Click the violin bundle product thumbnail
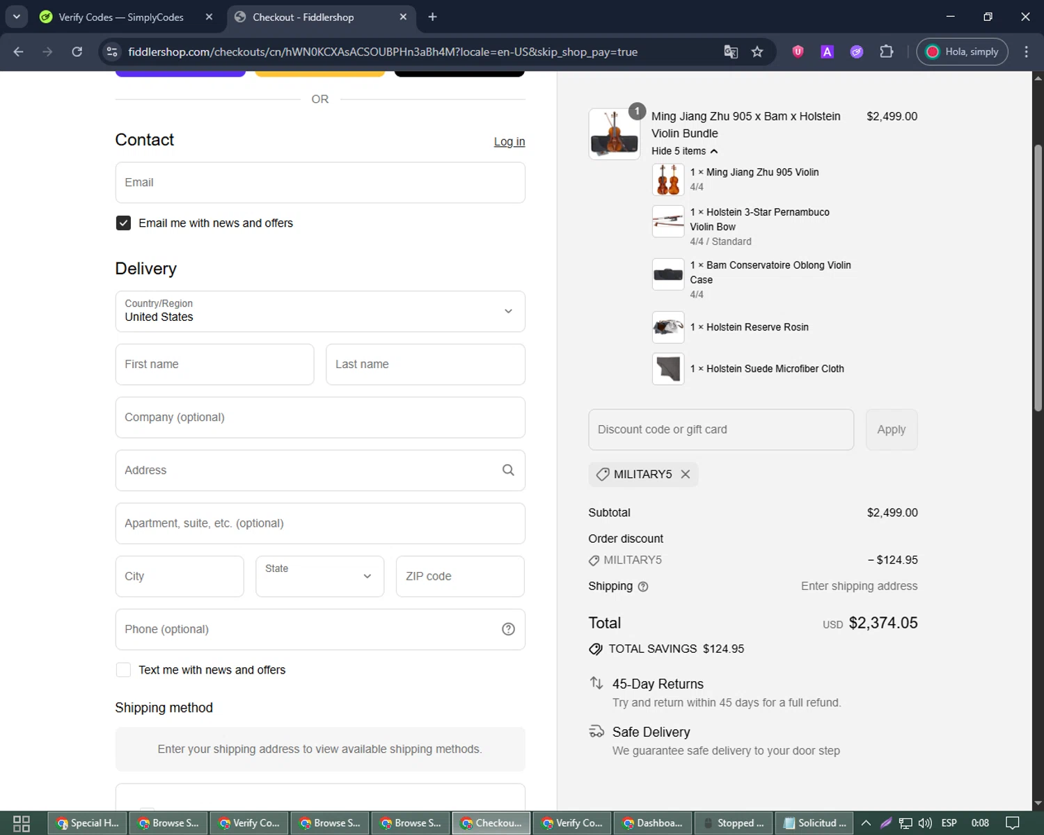 (614, 134)
